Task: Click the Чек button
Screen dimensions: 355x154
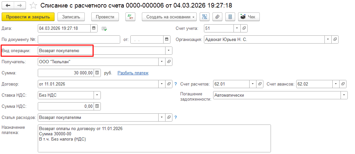Action: [249, 17]
